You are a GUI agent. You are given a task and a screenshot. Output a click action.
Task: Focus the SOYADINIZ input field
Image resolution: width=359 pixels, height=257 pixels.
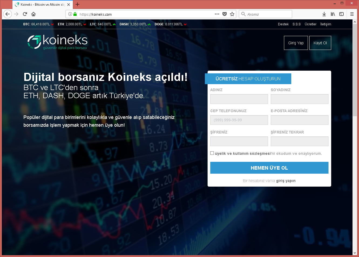point(300,99)
